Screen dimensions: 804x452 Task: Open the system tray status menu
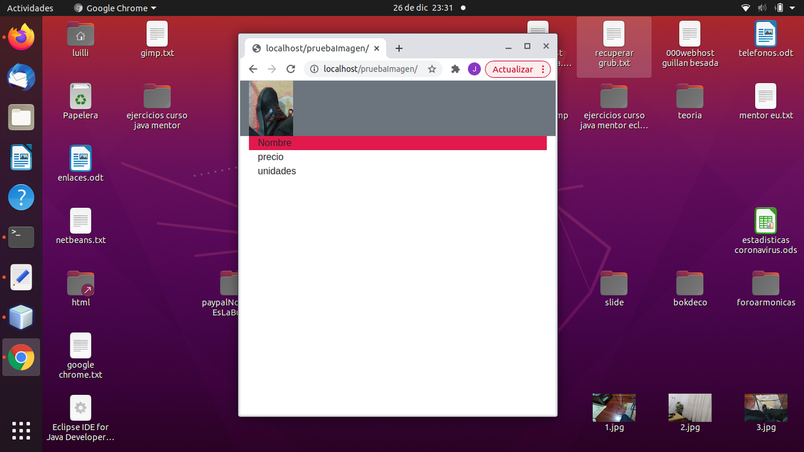tap(769, 8)
